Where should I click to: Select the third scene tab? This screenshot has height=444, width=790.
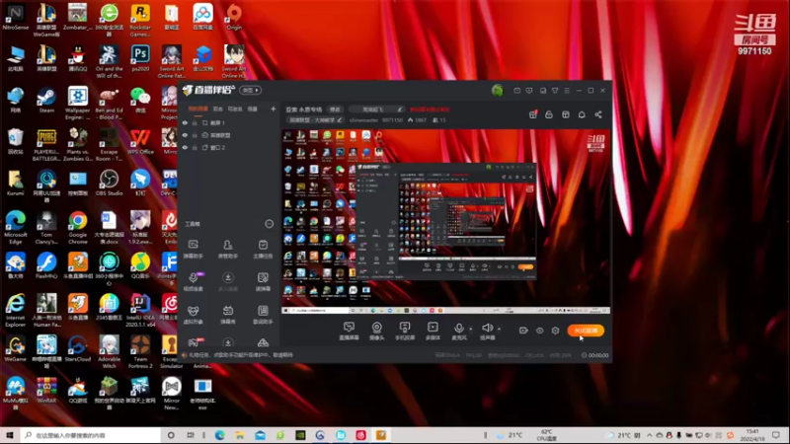[235, 109]
